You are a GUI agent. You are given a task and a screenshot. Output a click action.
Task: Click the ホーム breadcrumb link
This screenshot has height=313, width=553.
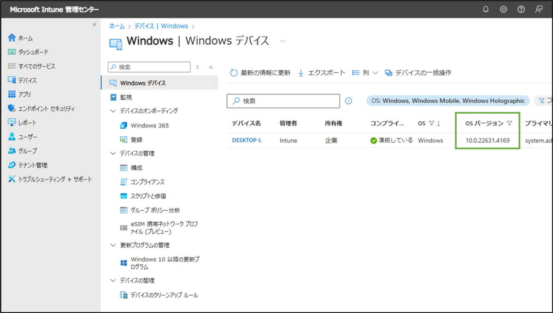click(x=117, y=26)
